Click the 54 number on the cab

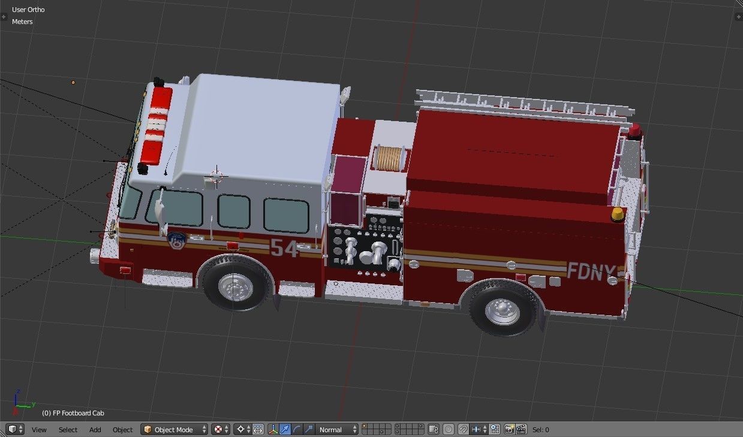point(284,248)
